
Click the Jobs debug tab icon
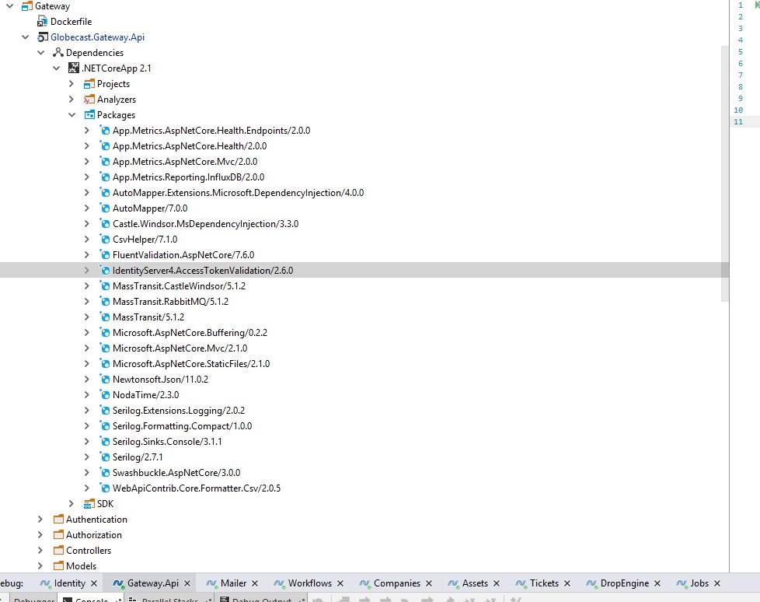coord(681,583)
